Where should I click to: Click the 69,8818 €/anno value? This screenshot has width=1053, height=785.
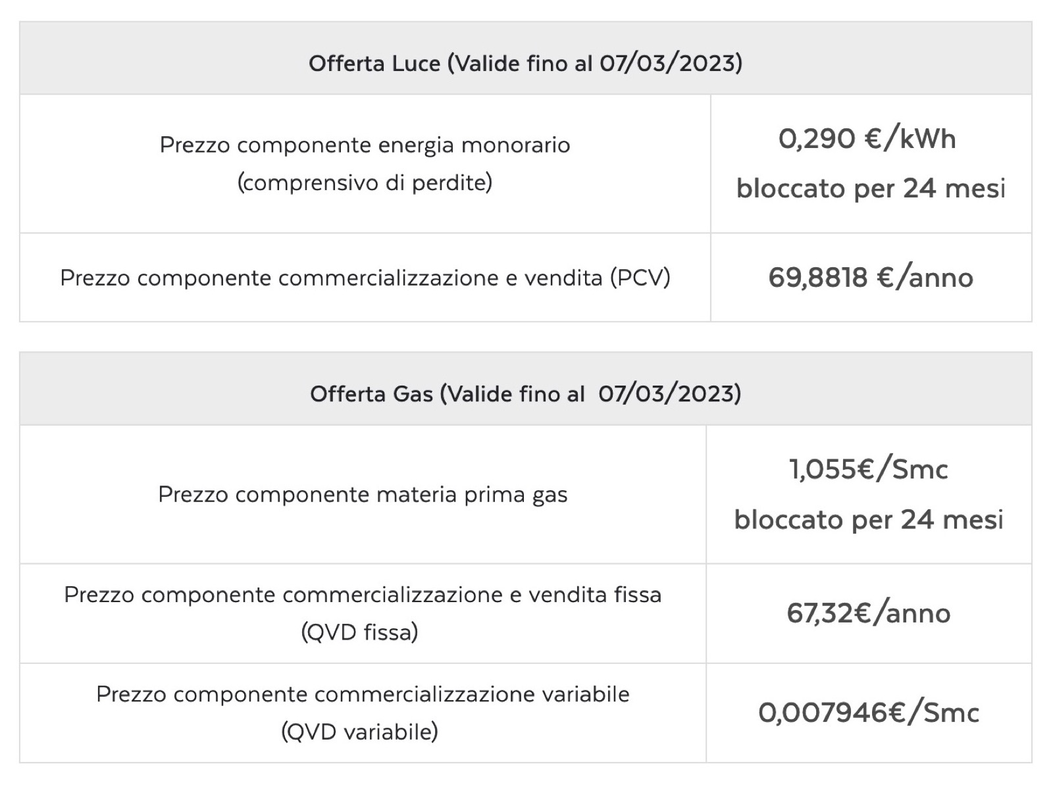[870, 278]
